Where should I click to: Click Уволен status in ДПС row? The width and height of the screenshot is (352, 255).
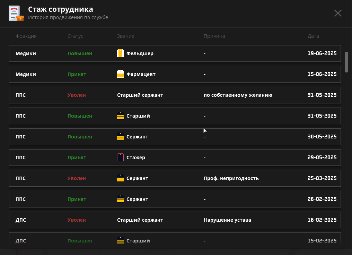point(77,220)
